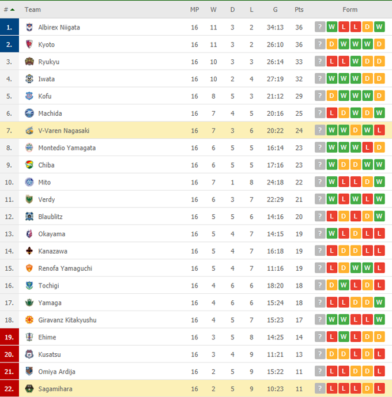
Task: Click the Ryukyu club crest
Action: coord(29,62)
